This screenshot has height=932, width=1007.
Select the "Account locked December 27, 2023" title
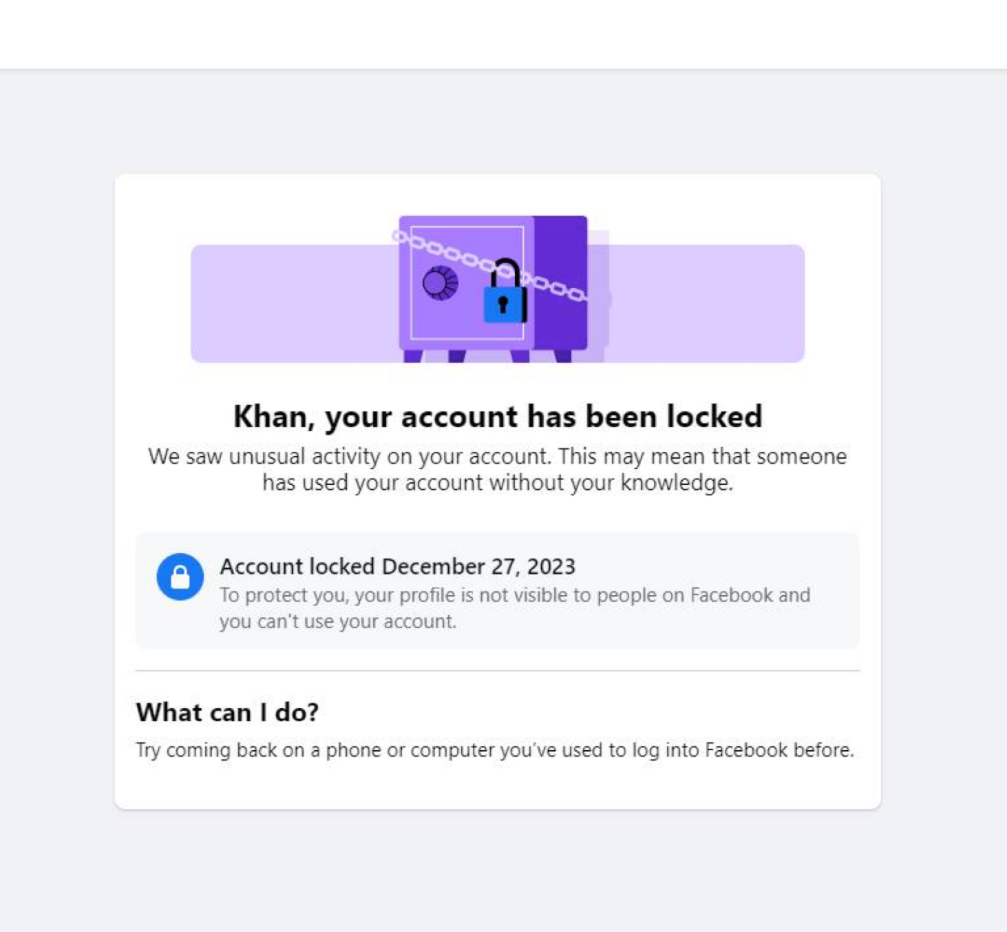397,566
